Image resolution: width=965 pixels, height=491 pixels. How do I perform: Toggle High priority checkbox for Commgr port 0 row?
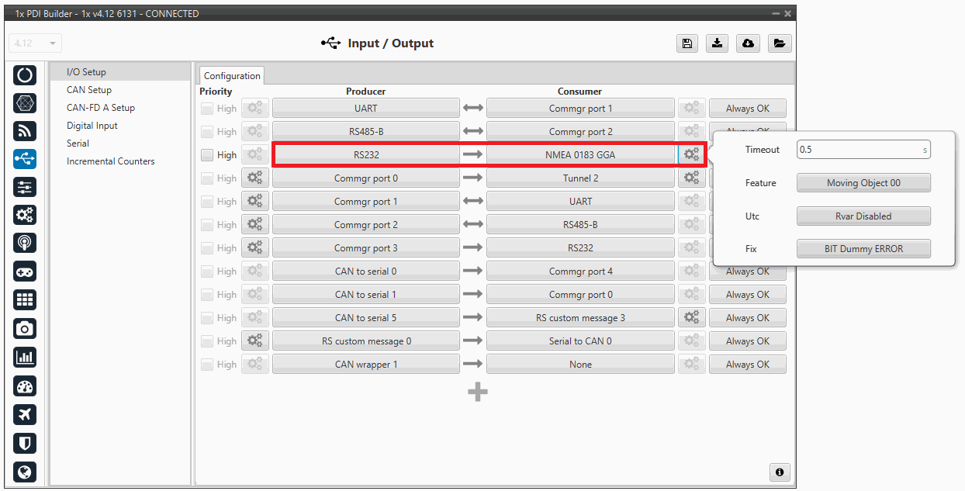[x=207, y=178]
